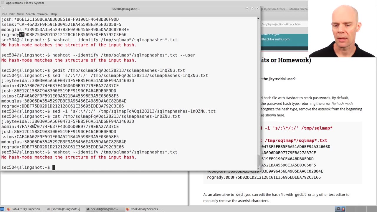This screenshot has width=377, height=212.
Task: Click the 'No hash-mode' italic text in Firefox page
Action: [342, 103]
